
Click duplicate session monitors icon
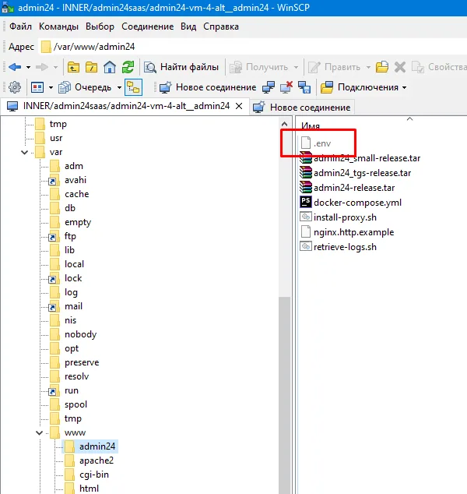click(268, 87)
